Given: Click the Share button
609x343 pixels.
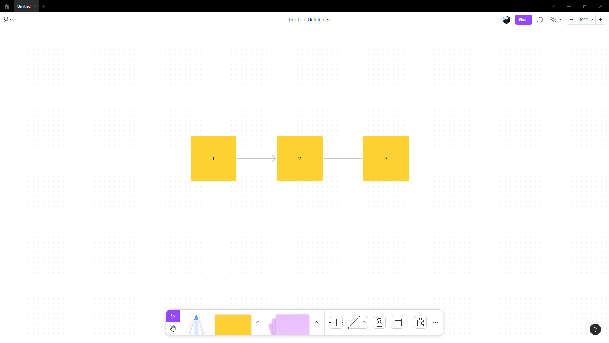Looking at the screenshot, I should (523, 20).
